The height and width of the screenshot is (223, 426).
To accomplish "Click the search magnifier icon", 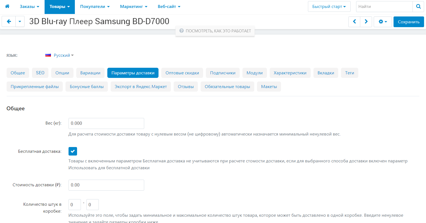I will click(418, 7).
